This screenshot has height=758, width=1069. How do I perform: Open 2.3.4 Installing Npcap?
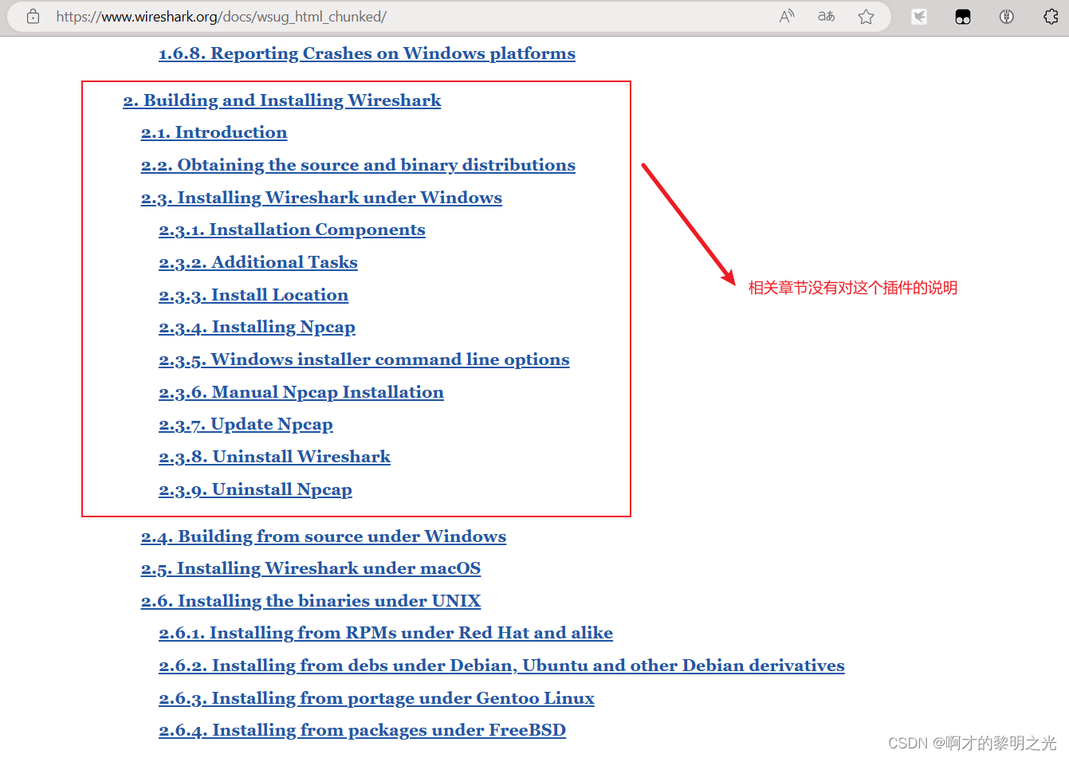coord(257,327)
